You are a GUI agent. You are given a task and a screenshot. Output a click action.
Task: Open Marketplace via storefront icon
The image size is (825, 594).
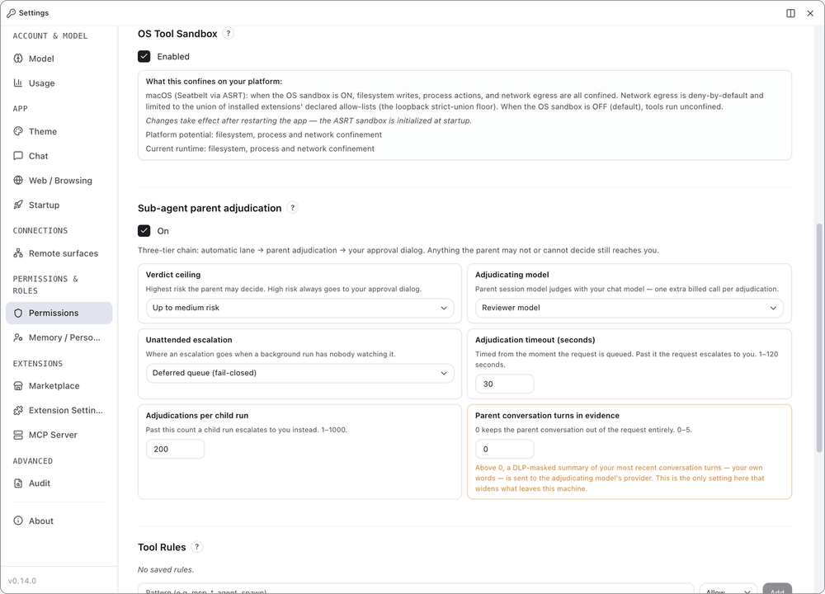click(18, 385)
